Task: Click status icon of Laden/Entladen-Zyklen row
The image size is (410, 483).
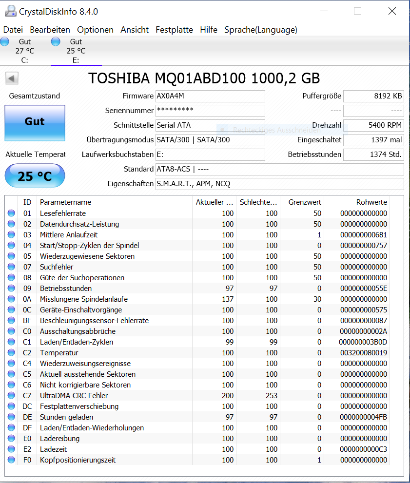Action: tap(11, 342)
